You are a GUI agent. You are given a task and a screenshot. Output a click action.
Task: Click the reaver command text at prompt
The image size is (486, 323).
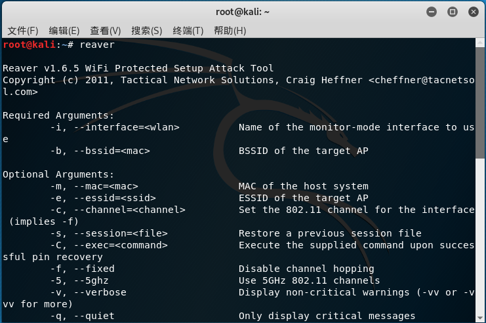97,45
